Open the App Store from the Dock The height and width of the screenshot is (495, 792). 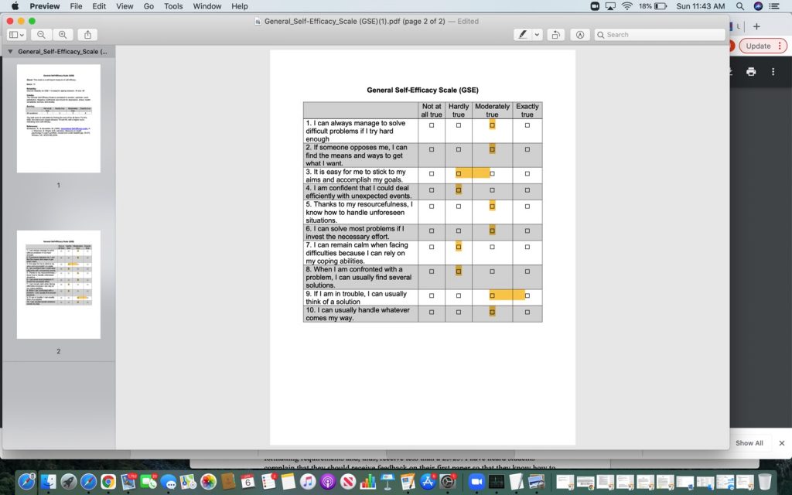[x=428, y=481]
